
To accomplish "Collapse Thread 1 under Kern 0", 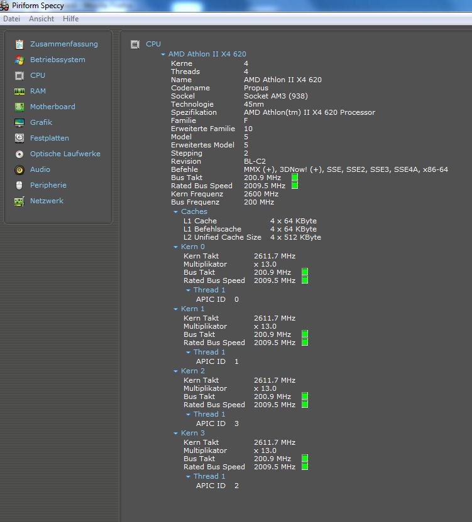I will pyautogui.click(x=188, y=290).
